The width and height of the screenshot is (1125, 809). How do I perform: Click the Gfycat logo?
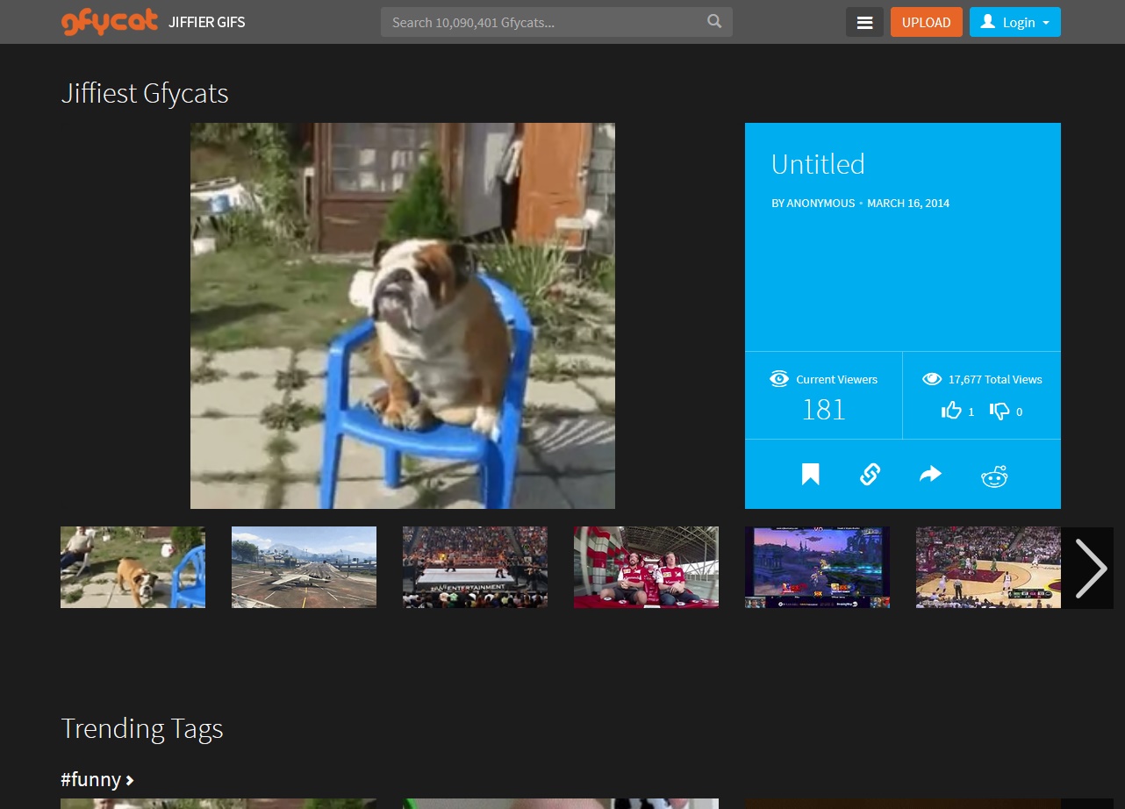(110, 22)
